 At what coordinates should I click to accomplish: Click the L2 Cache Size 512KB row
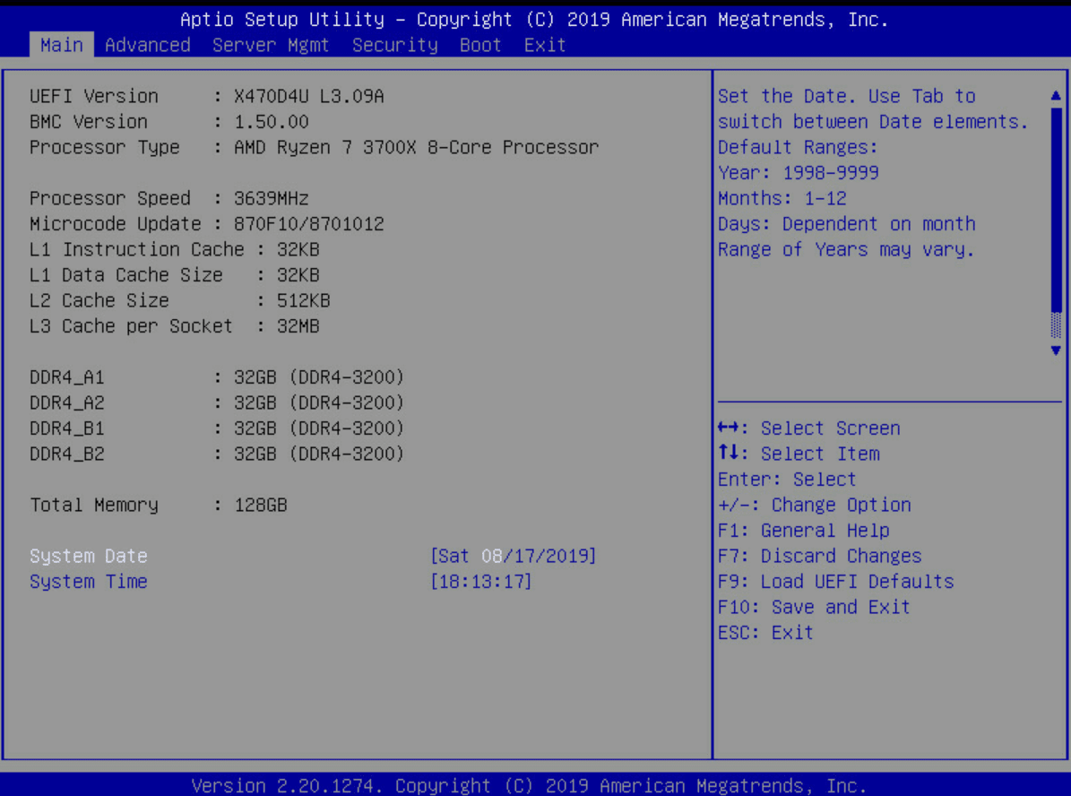(x=179, y=300)
